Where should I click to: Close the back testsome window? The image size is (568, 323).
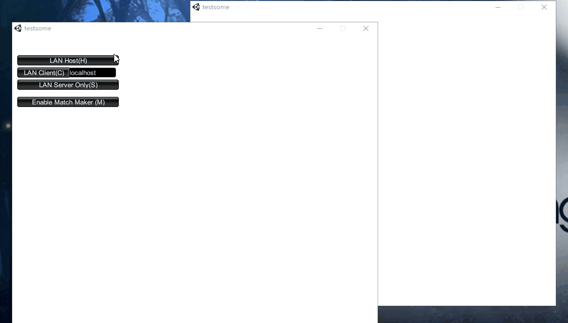544,7
